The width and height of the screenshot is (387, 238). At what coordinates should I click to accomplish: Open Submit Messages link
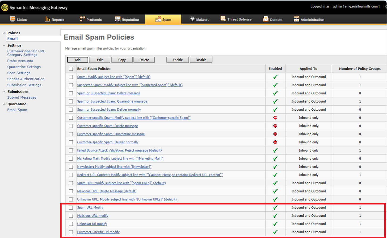pyautogui.click(x=22, y=98)
